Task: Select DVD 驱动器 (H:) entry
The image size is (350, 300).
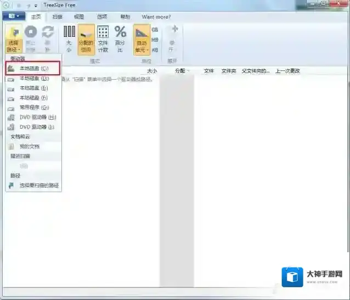Action: [33, 117]
